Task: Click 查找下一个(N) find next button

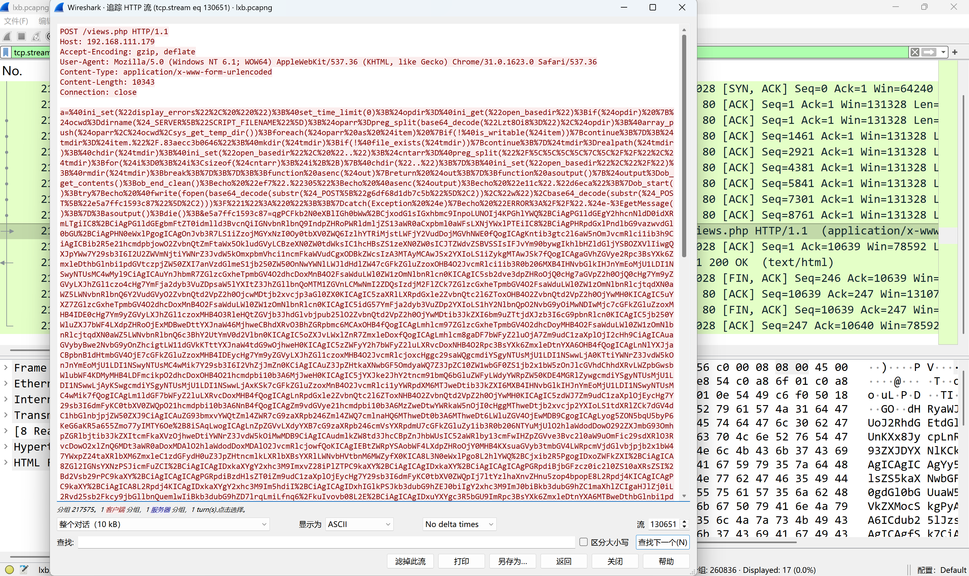Action: [x=663, y=542]
